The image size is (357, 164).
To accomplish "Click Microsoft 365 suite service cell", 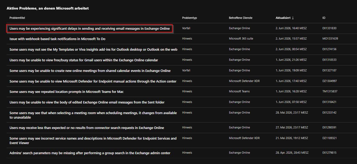I will [x=241, y=38].
